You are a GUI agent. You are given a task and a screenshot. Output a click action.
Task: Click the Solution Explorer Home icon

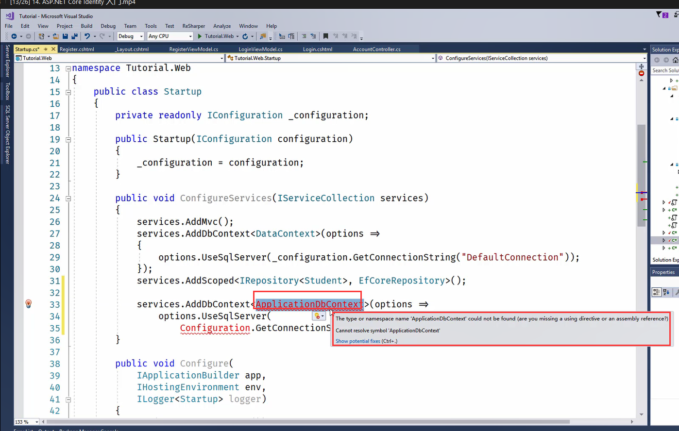coord(675,60)
